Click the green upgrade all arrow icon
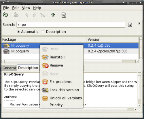 53,15
